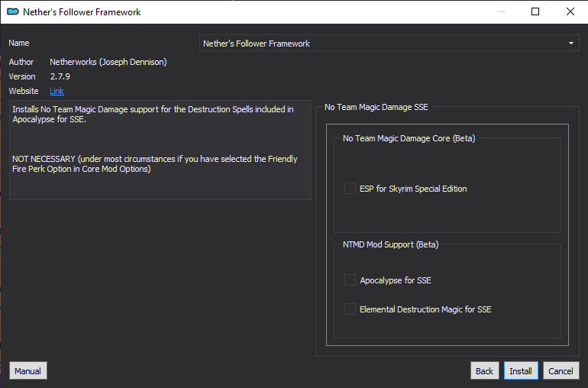This screenshot has height=388, width=588.
Task: Cancel the mod installation
Action: click(x=561, y=370)
